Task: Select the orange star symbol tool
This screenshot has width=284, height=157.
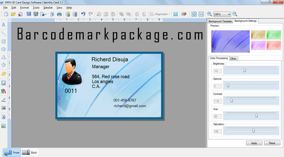Action: coord(3,74)
